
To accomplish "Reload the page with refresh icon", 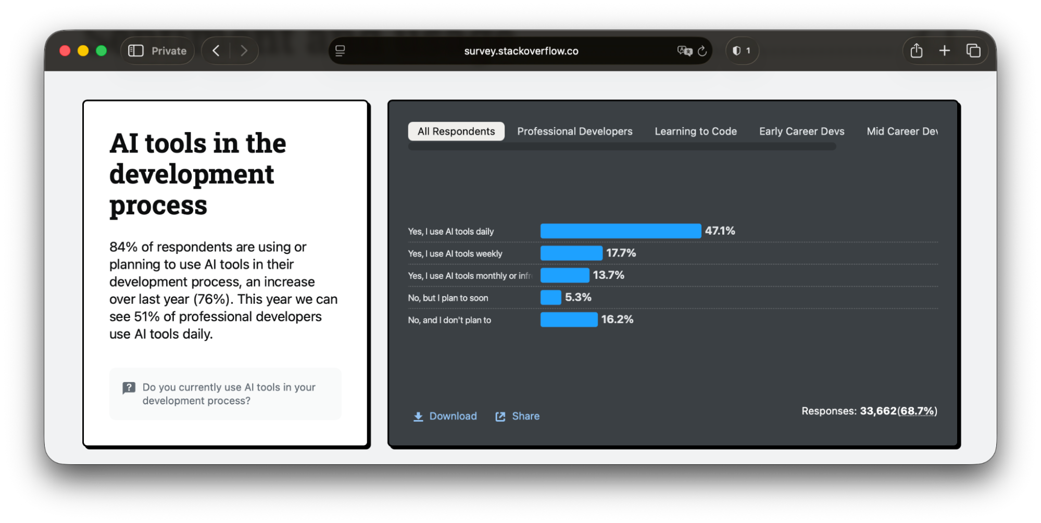I will pyautogui.click(x=702, y=50).
